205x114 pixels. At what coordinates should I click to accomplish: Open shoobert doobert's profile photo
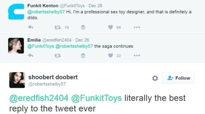(x=17, y=80)
